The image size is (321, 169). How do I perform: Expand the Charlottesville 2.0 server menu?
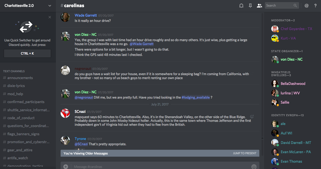(x=50, y=6)
